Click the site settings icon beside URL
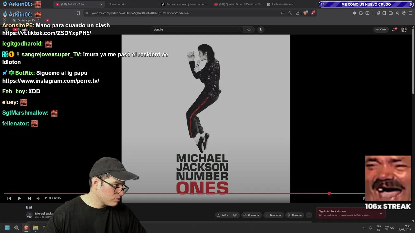 [x=87, y=13]
